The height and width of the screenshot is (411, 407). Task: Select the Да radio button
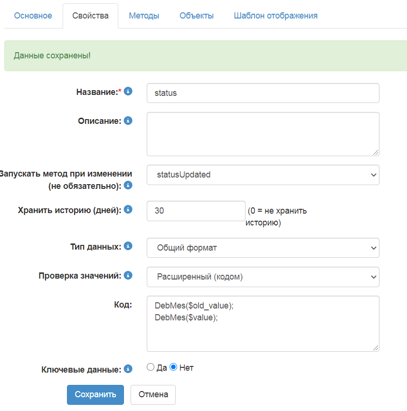pos(151,367)
